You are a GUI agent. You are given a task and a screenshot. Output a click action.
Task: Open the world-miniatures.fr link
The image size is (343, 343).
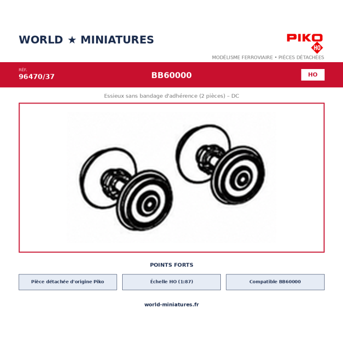click(171, 304)
